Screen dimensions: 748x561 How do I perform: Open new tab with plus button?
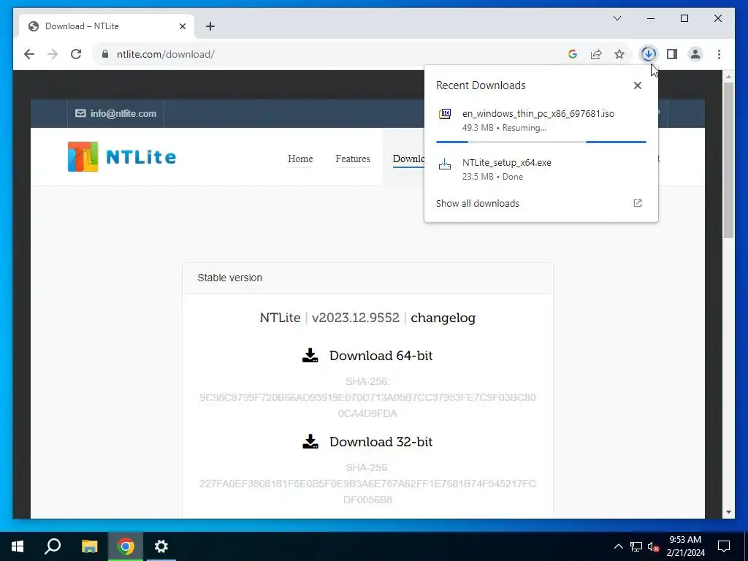point(210,26)
